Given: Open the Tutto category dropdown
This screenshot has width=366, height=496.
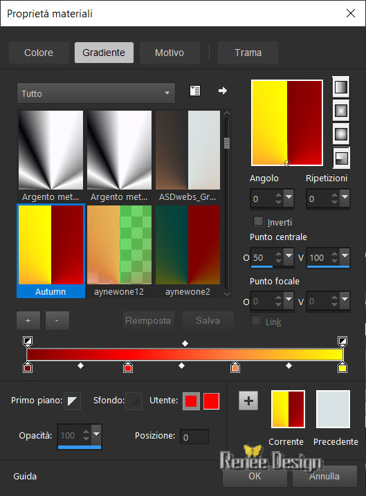Looking at the screenshot, I should click(96, 93).
